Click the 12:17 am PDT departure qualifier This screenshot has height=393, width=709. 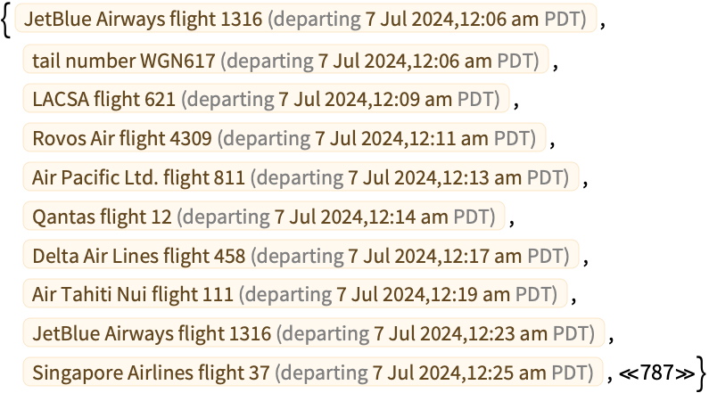pyautogui.click(x=410, y=256)
